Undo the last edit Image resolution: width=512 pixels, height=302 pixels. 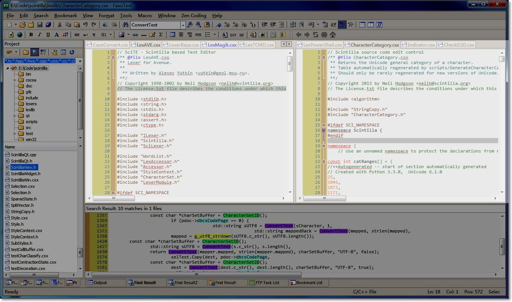(85, 24)
